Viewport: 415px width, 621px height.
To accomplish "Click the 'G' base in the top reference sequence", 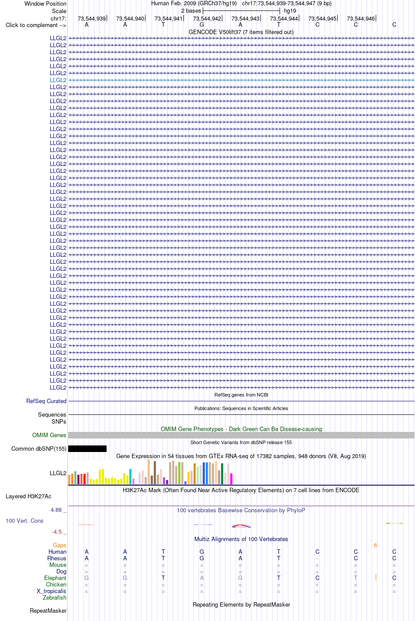I will pos(202,24).
